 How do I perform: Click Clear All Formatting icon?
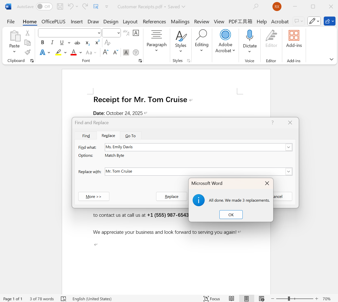pos(107,43)
